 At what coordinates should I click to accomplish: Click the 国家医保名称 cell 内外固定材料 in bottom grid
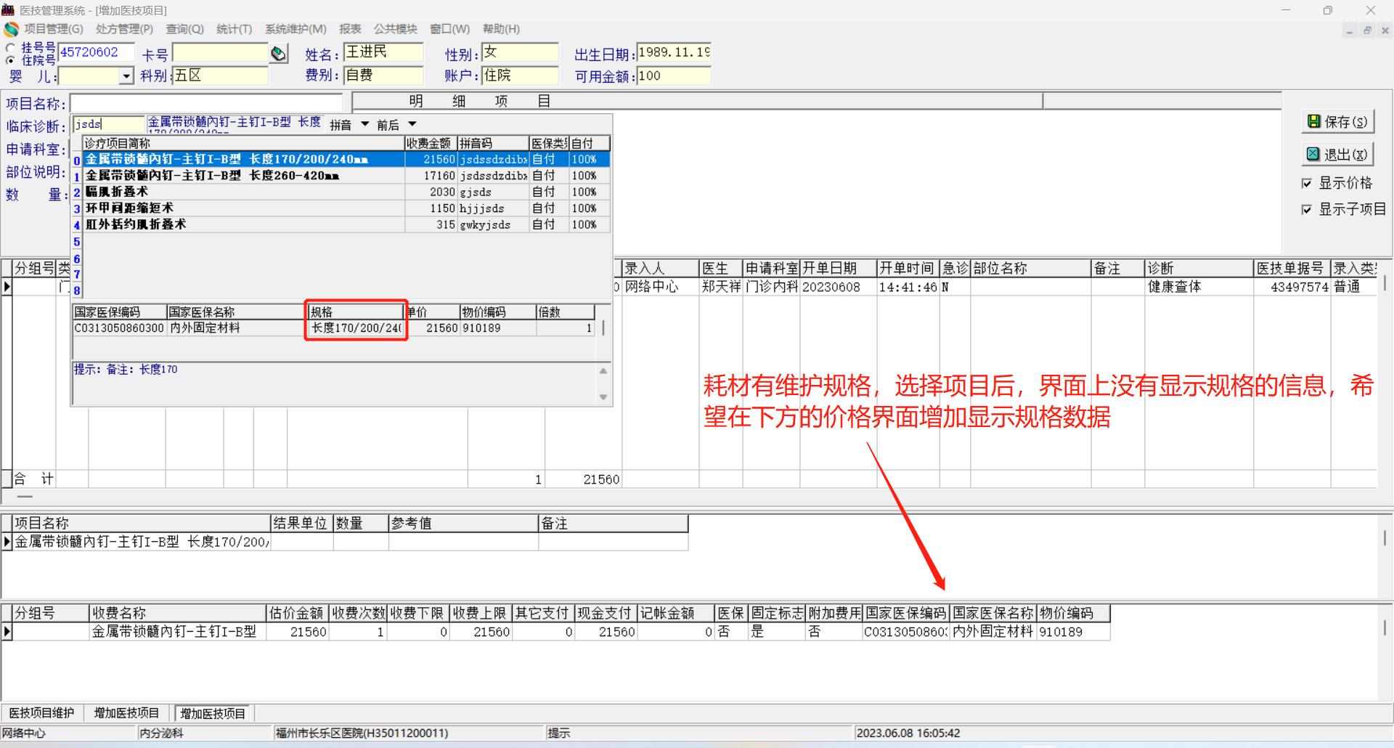tap(992, 632)
